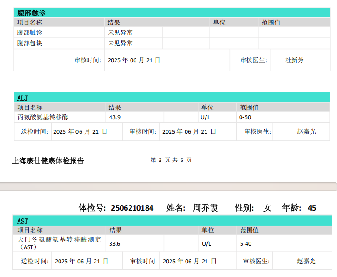Click the 范围值 header in the 腹部触诊 table
This screenshot has width=337, height=277.
(x=271, y=22)
